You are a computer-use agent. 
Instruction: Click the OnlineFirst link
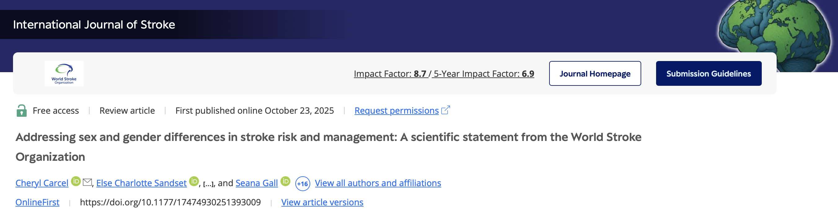pyautogui.click(x=37, y=202)
